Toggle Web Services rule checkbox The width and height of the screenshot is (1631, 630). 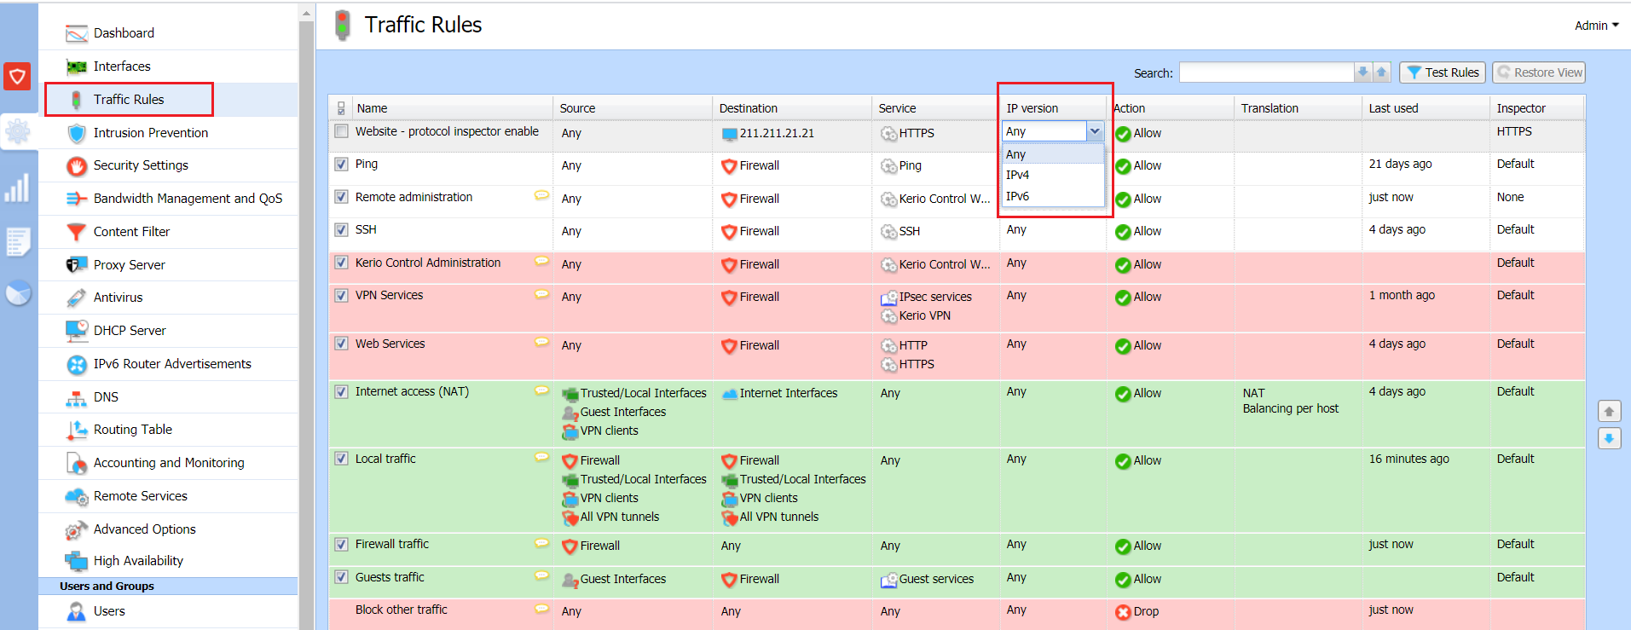click(341, 344)
